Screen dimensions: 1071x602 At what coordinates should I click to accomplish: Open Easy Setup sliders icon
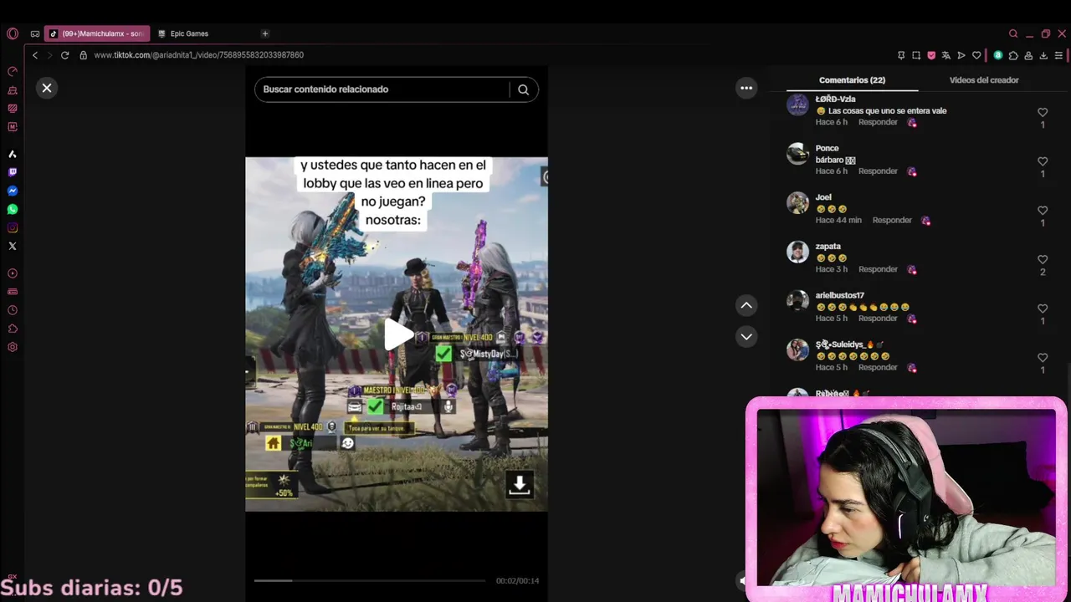click(1058, 55)
